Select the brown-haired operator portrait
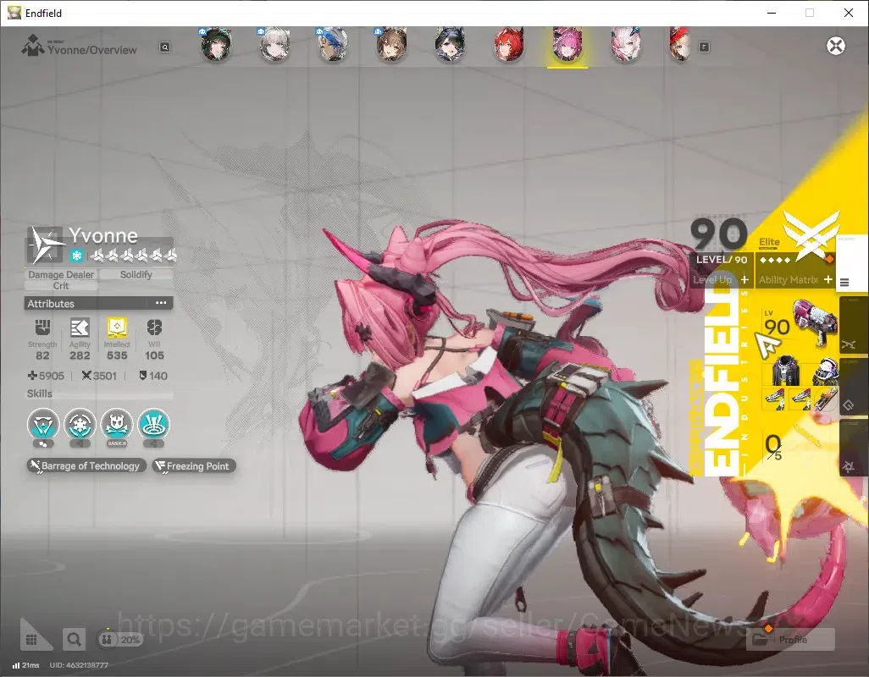This screenshot has height=677, width=869. point(392,46)
